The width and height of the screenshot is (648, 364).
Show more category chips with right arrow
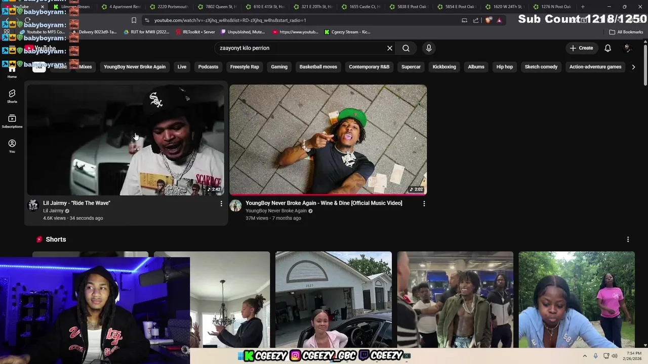coord(633,67)
